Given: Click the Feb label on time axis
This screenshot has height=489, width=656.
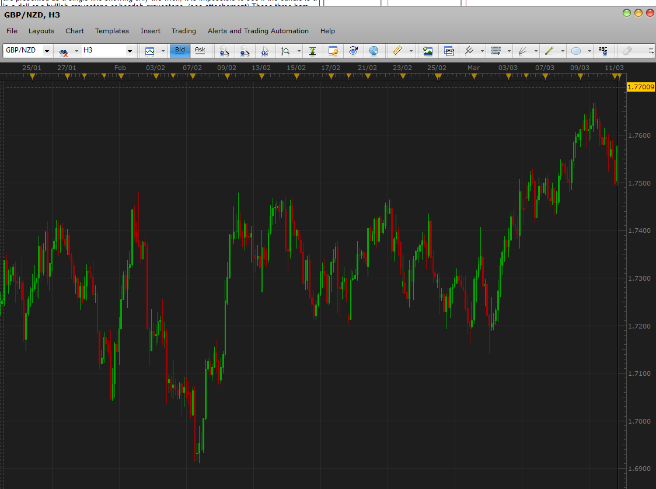Looking at the screenshot, I should (120, 68).
